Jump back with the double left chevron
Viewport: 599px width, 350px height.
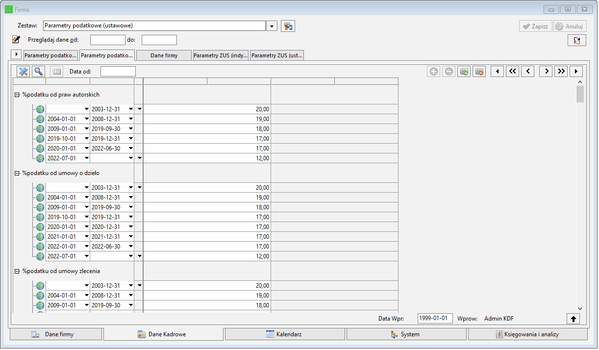click(x=512, y=72)
